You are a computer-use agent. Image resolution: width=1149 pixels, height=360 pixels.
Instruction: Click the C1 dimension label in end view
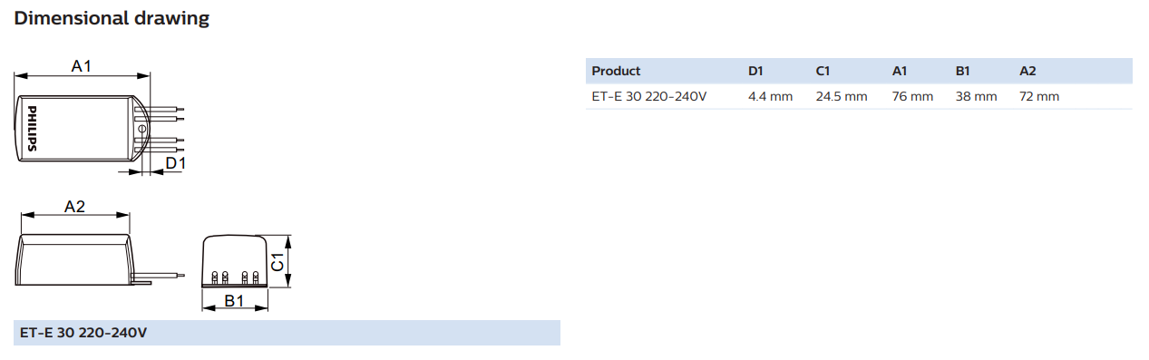(x=280, y=264)
